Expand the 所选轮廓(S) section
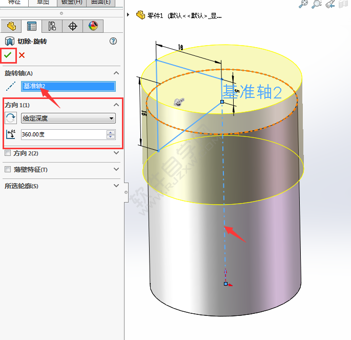The height and width of the screenshot is (340, 351). click(x=116, y=186)
